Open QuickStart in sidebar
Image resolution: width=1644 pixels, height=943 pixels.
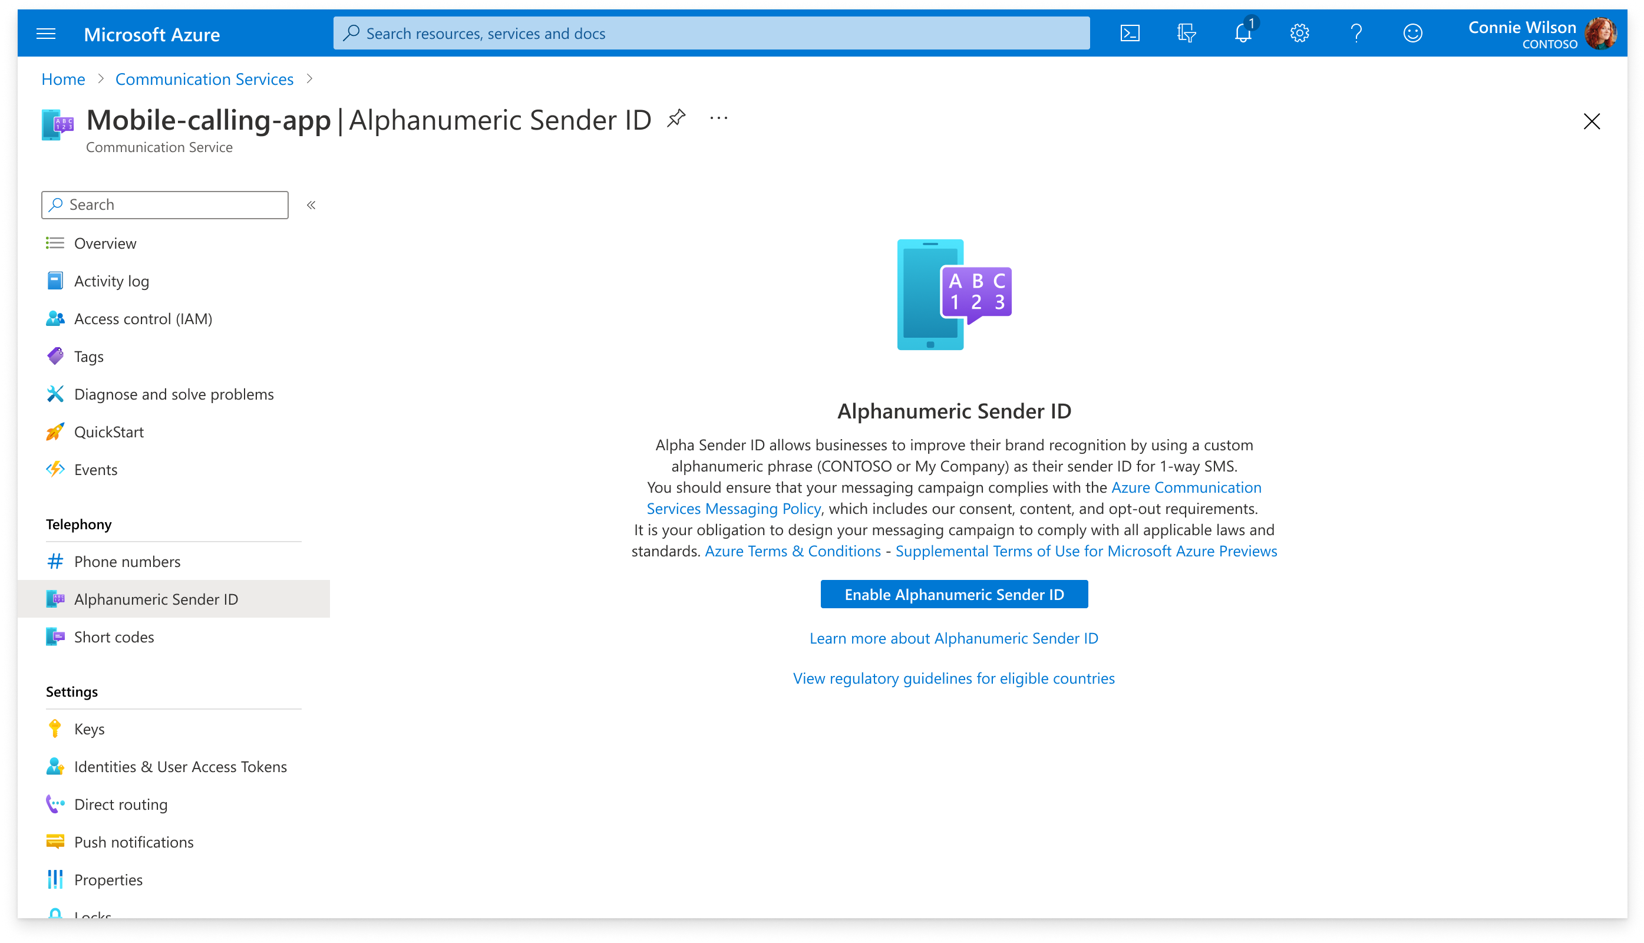tap(111, 431)
